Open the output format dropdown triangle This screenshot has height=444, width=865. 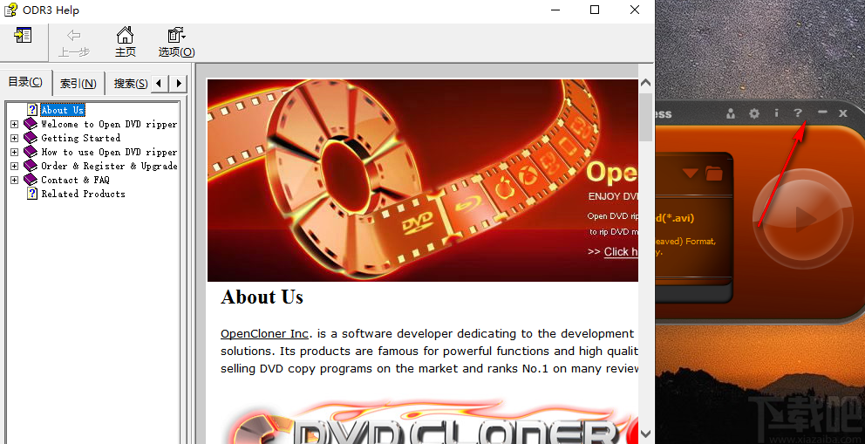pos(690,174)
